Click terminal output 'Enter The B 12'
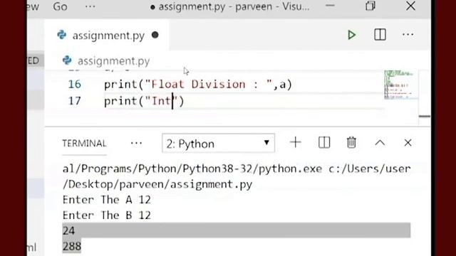Image resolution: width=456 pixels, height=256 pixels. click(106, 215)
